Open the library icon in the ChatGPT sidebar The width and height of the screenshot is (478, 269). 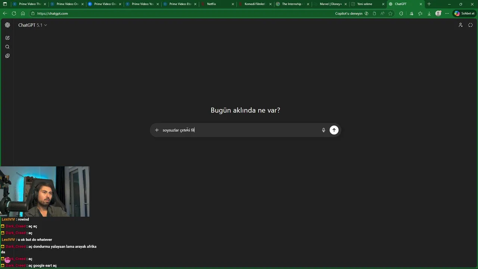click(7, 56)
